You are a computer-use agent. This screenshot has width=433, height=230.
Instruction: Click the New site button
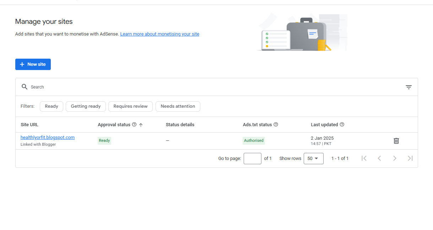point(33,64)
